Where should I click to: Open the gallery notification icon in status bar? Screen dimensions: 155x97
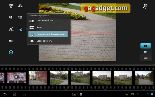click(x=127, y=94)
